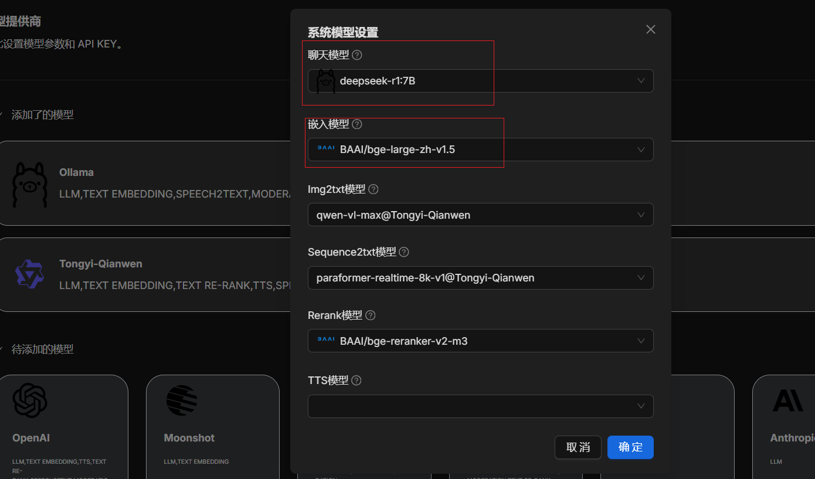
Task: Click help icon beside Sequence2txt模型
Action: (404, 252)
